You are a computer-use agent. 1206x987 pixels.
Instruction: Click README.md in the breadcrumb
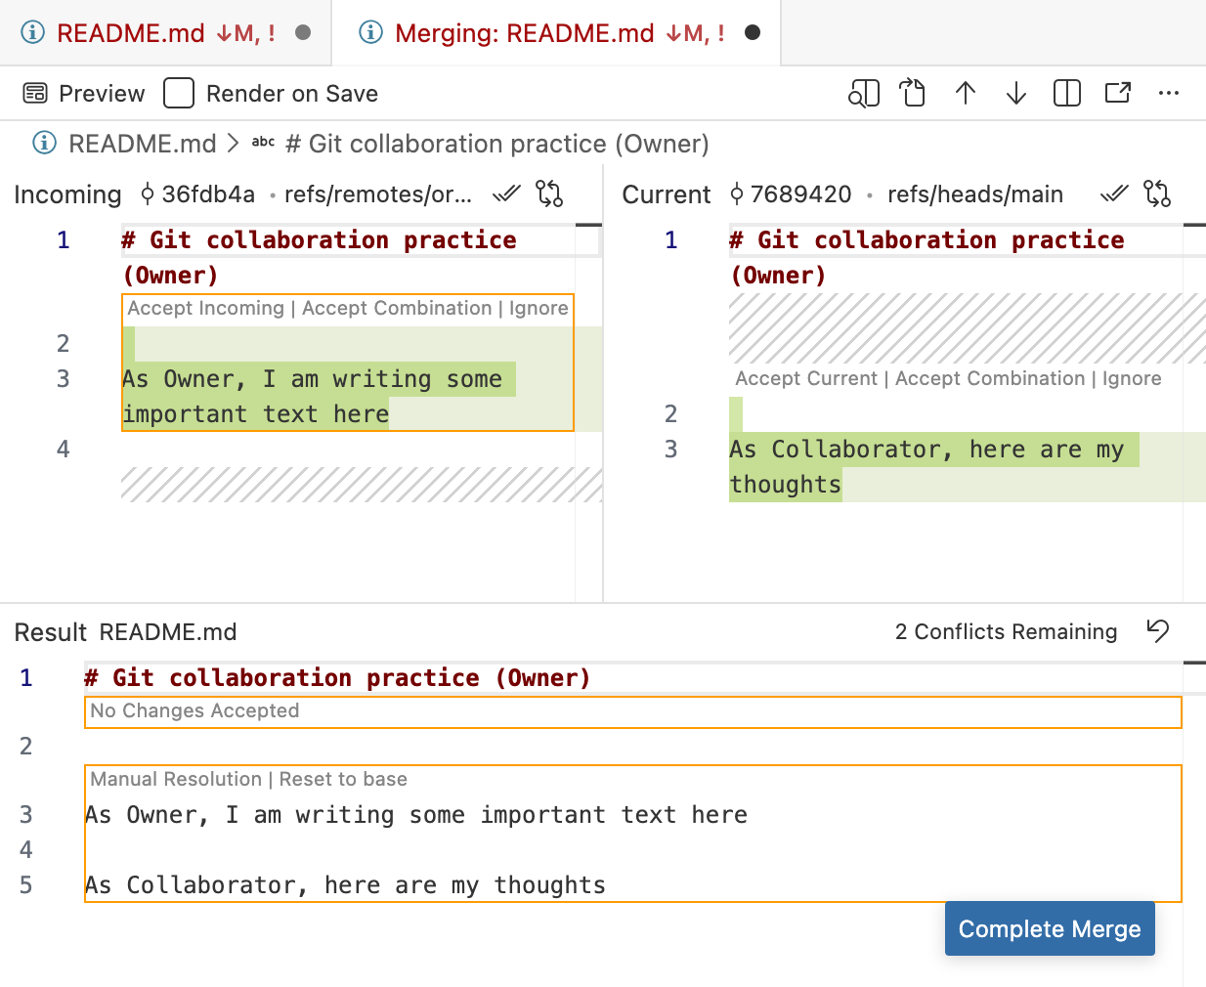(x=142, y=144)
